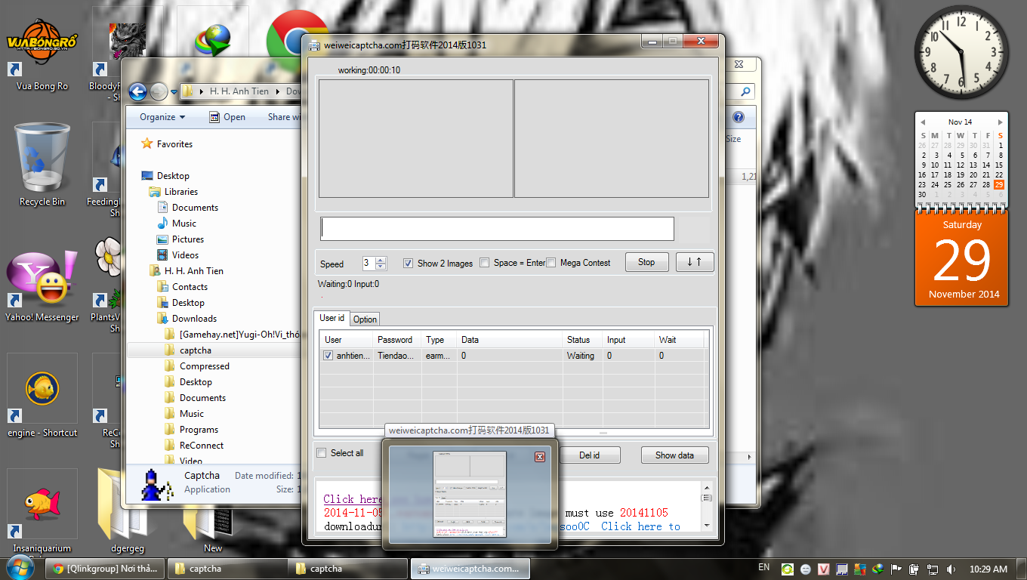Viewport: 1027px width, 580px height.
Task: Select the engine - Shortcut fish icon
Action: (x=42, y=396)
